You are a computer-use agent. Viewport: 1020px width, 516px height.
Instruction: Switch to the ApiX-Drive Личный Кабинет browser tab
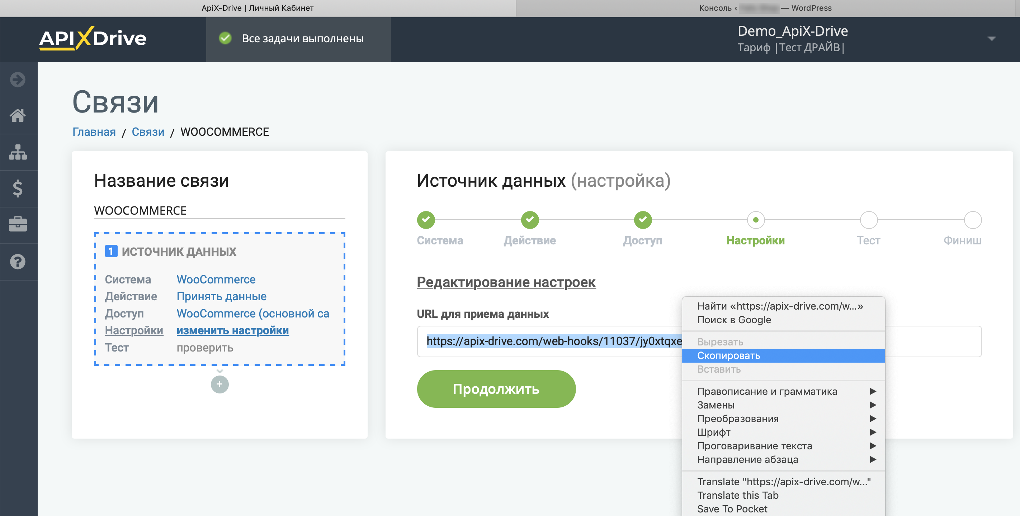(258, 8)
